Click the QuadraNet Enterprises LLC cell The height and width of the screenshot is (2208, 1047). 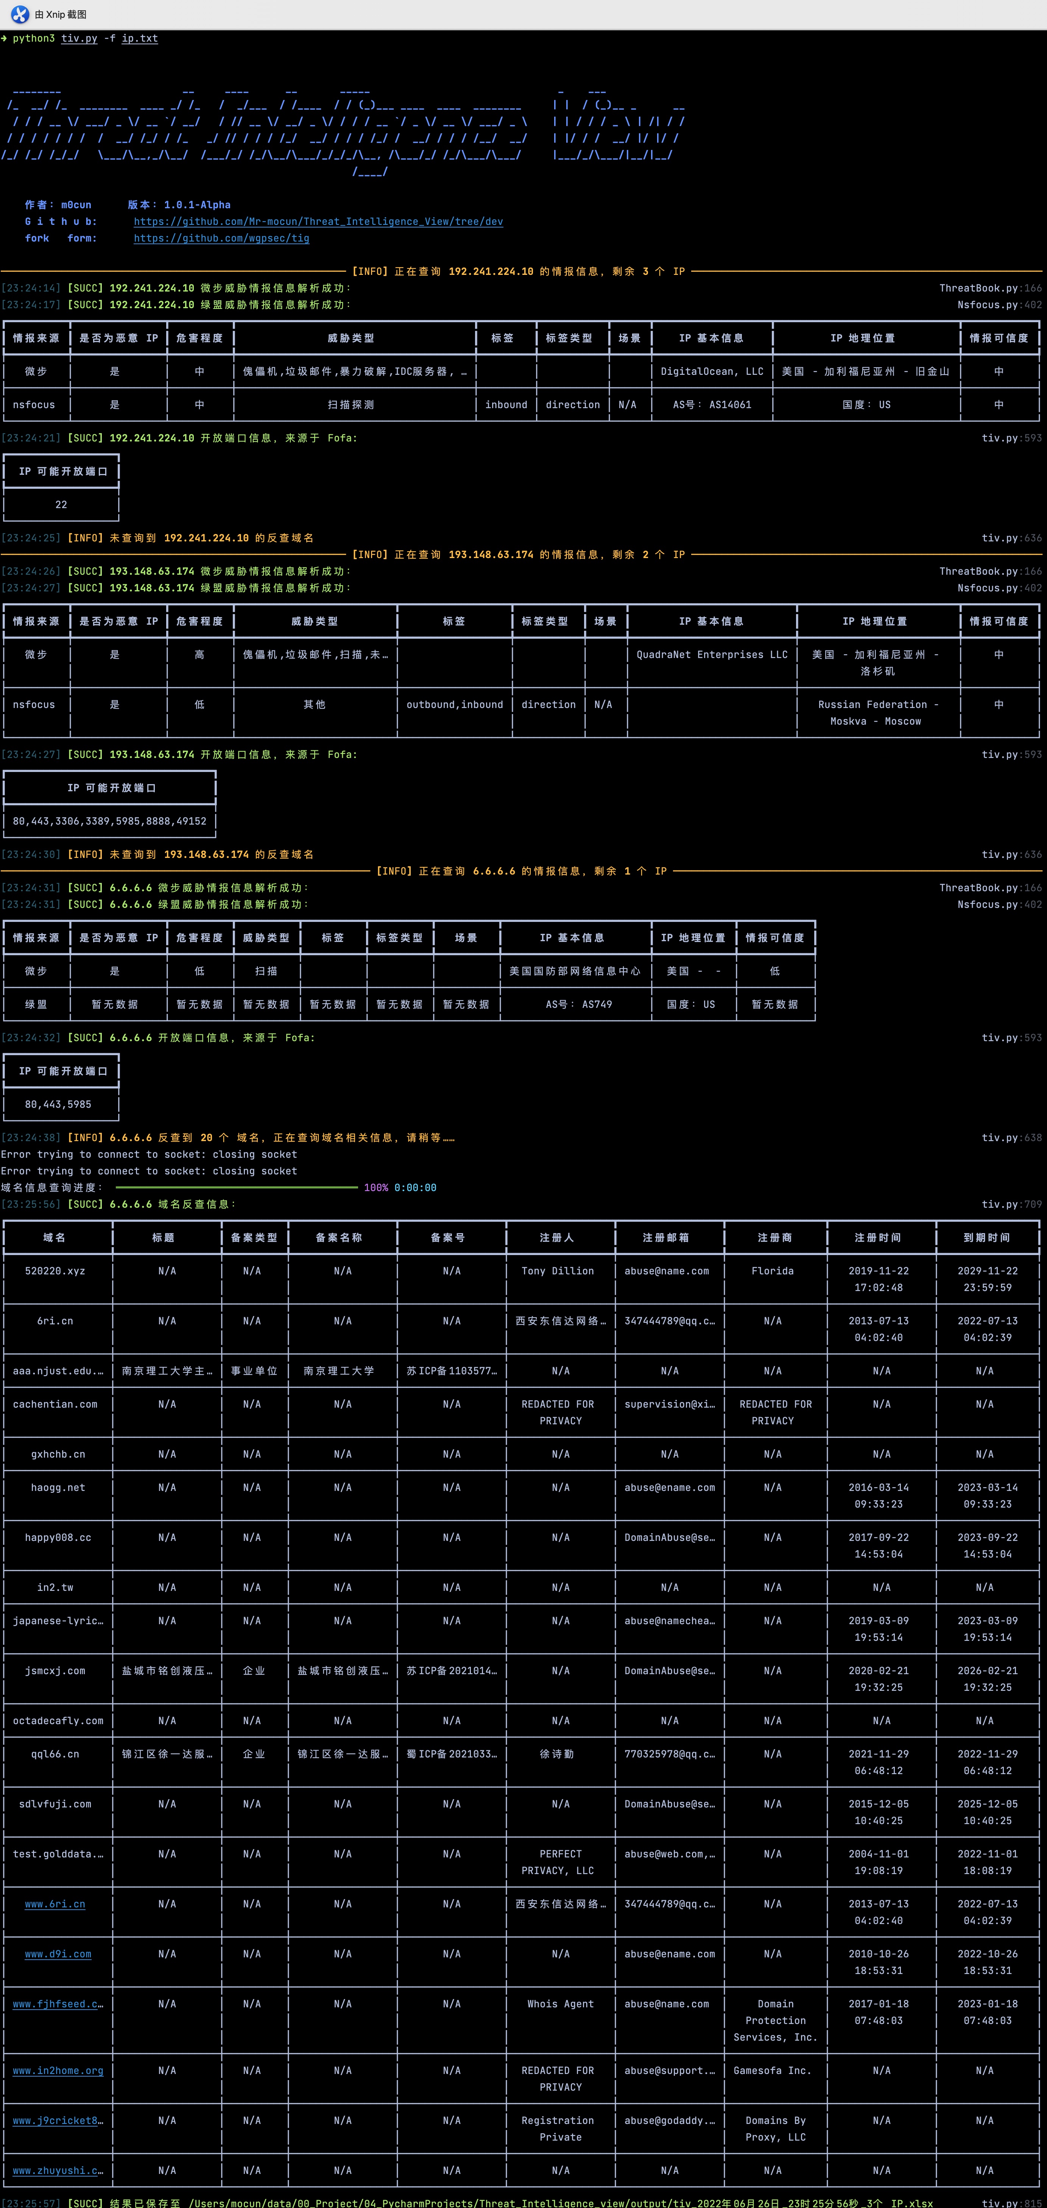point(711,654)
